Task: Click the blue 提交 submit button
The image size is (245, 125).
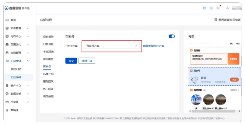Action: tap(71, 61)
